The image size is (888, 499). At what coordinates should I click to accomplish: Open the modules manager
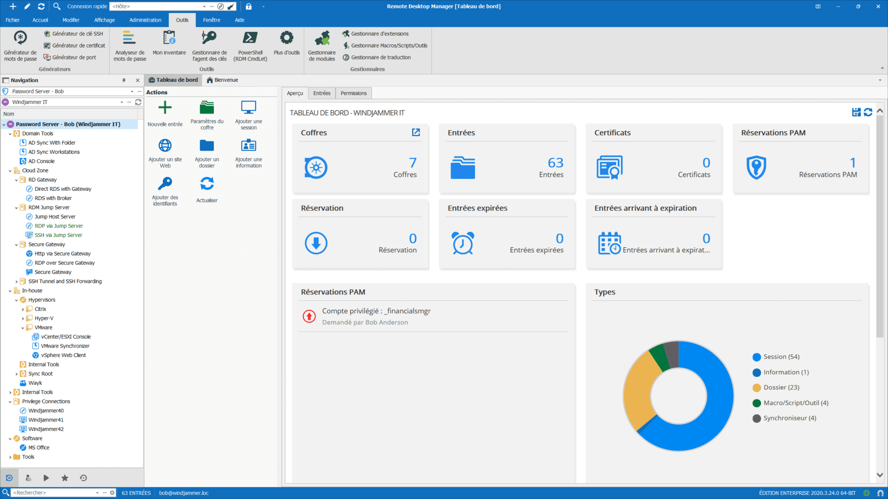tap(322, 45)
